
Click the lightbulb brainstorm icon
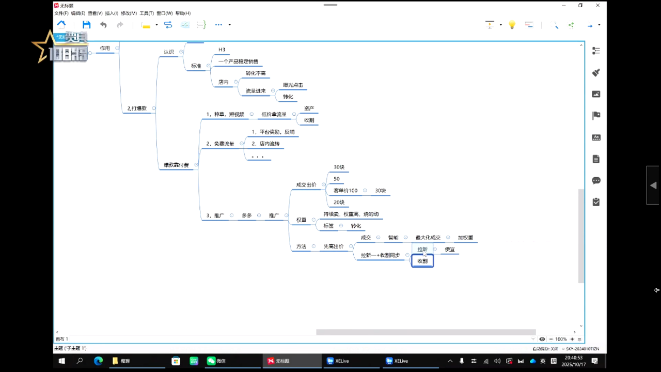coord(512,25)
